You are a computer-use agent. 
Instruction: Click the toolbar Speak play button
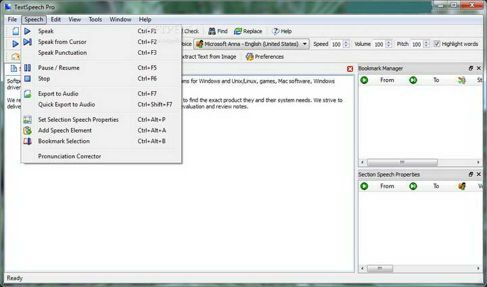click(15, 44)
